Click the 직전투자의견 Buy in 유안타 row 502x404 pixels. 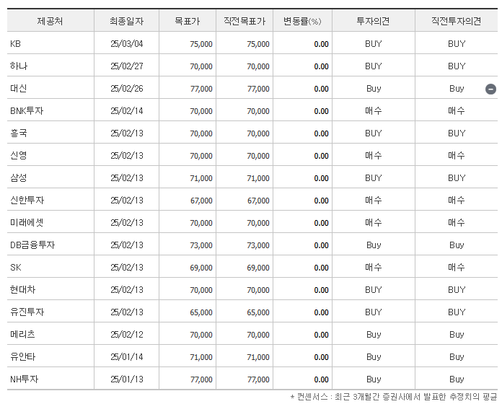click(x=457, y=357)
